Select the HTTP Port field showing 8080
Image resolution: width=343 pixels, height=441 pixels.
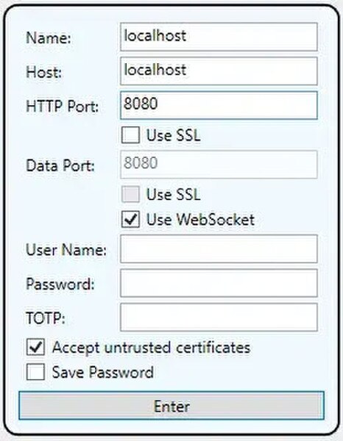219,105
